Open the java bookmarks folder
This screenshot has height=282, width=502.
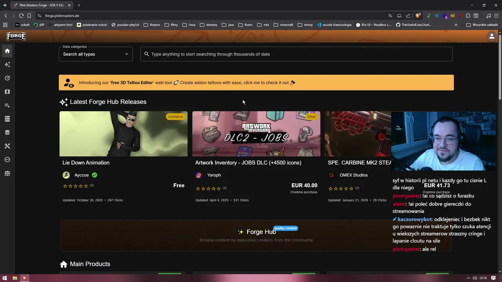coord(227,25)
